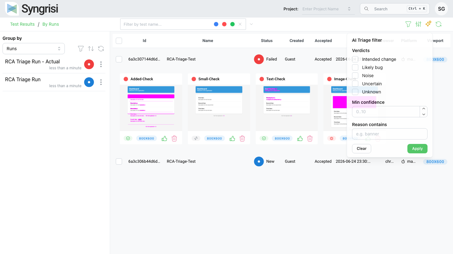Click the green triage verdict badge on Text-Check
Viewport: 453px width, 254px height.
click(264, 138)
